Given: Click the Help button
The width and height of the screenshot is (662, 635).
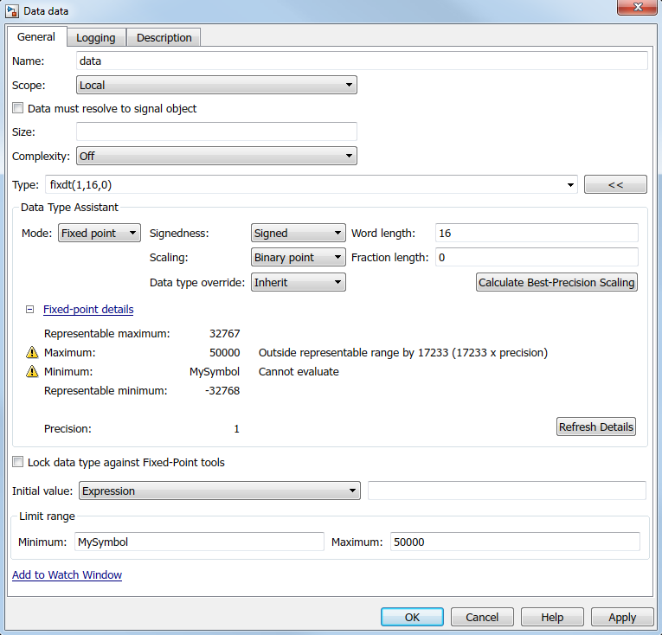Looking at the screenshot, I should click(552, 617).
